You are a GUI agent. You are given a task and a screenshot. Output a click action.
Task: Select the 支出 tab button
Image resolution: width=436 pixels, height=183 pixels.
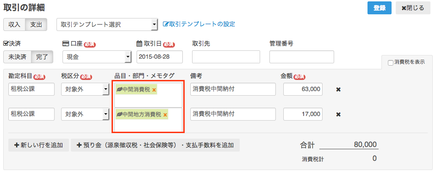36,24
